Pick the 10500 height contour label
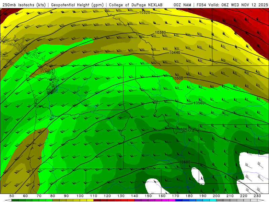 click(x=178, y=78)
